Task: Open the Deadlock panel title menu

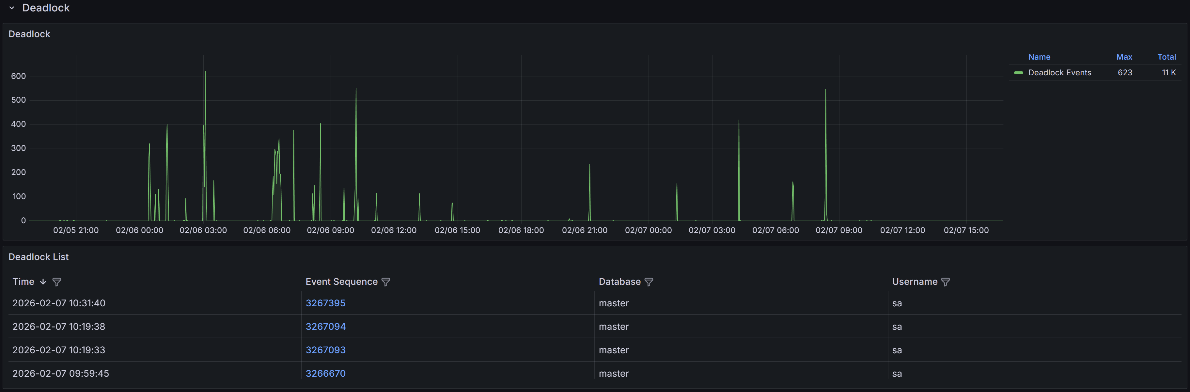Action: [29, 34]
